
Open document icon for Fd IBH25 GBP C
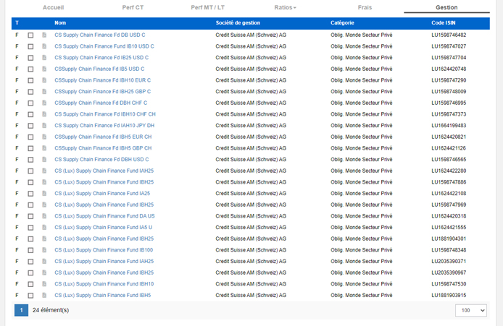coord(44,92)
